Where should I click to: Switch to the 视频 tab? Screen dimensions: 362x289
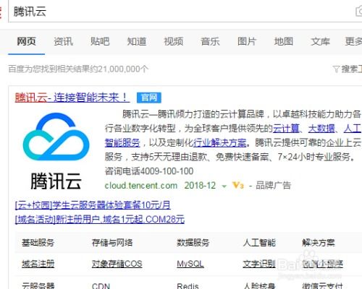click(x=174, y=41)
